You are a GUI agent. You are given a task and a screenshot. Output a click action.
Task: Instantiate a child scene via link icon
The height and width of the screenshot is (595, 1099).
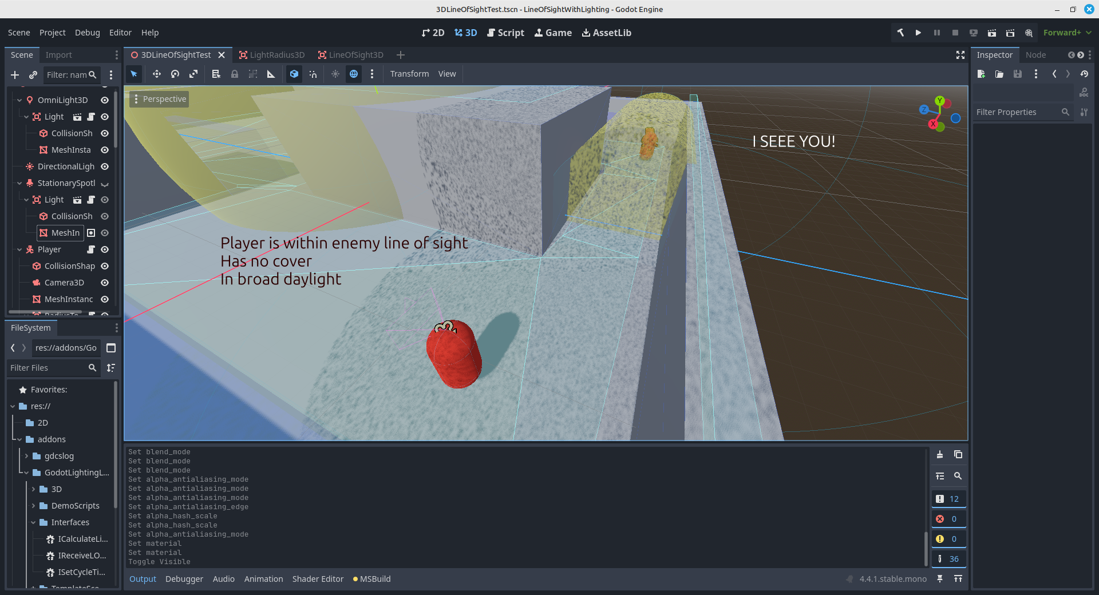click(33, 75)
